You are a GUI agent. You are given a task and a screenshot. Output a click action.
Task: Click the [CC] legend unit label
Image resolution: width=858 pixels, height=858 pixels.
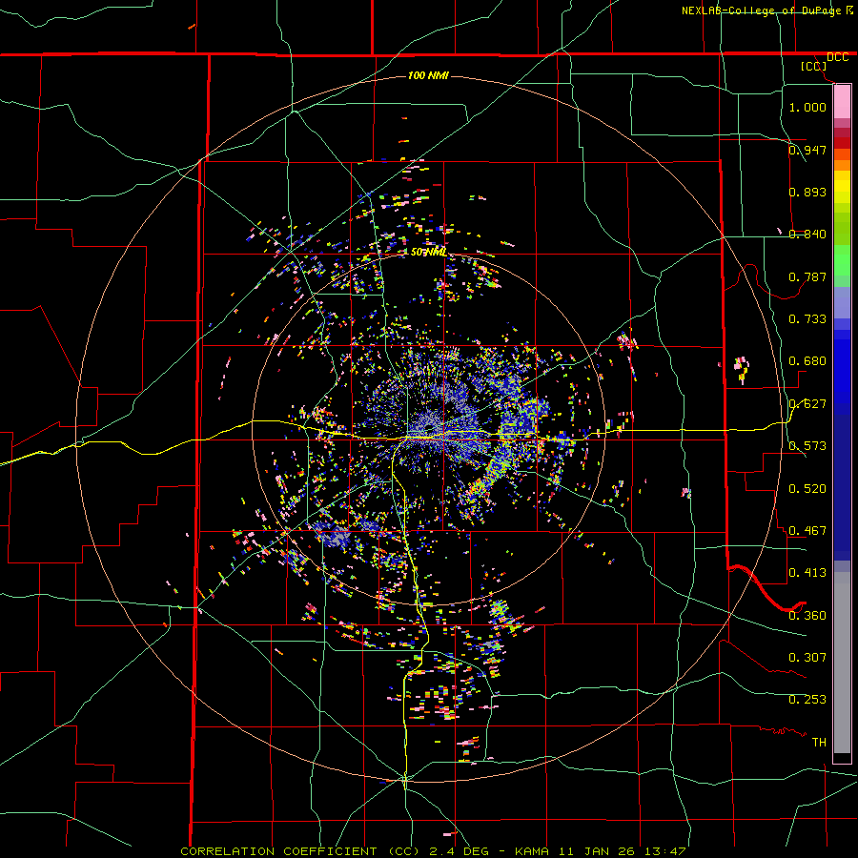[x=814, y=66]
